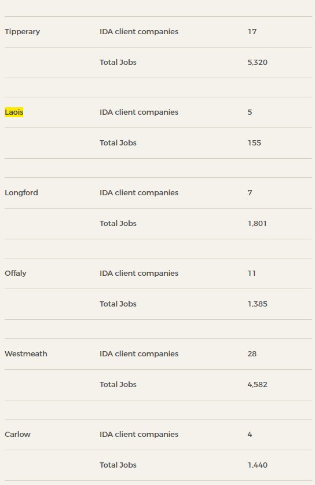Click the highlighted Laois county name
This screenshot has width=315, height=485.
[14, 112]
